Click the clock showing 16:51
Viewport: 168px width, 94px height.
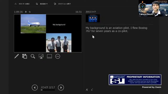tap(78, 12)
